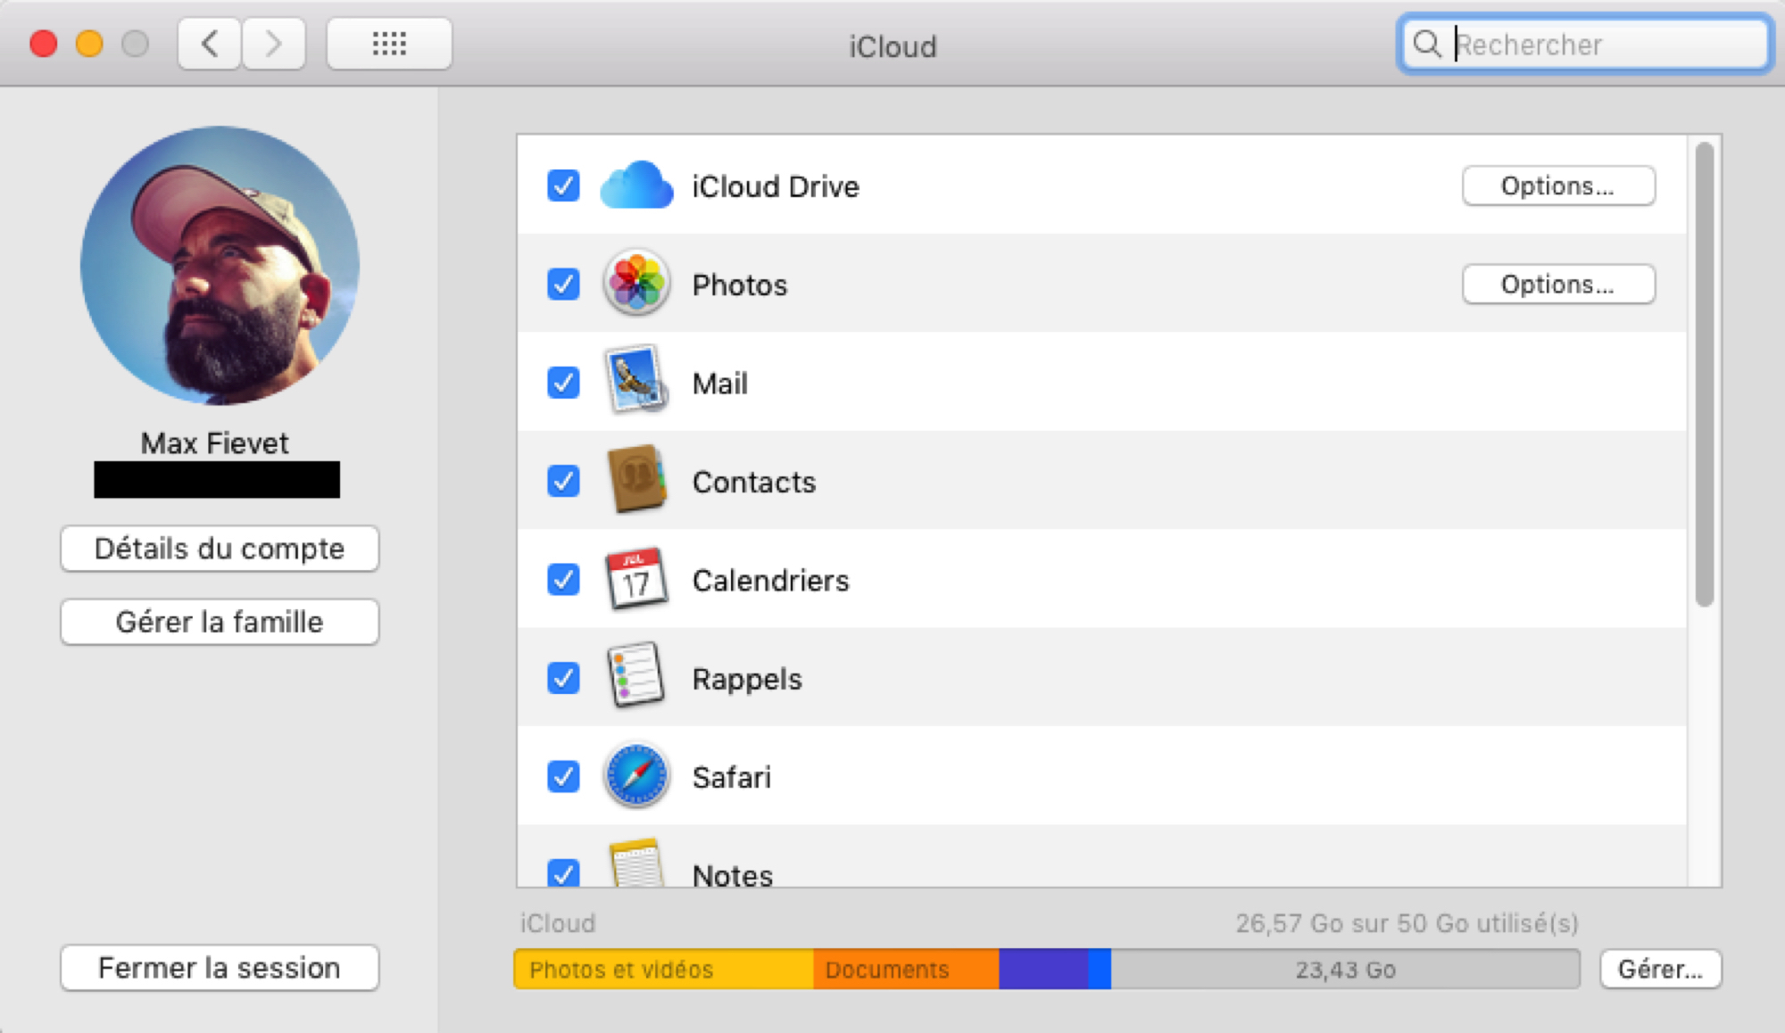The height and width of the screenshot is (1033, 1785).
Task: Click the Contacts address book icon
Action: tap(636, 480)
